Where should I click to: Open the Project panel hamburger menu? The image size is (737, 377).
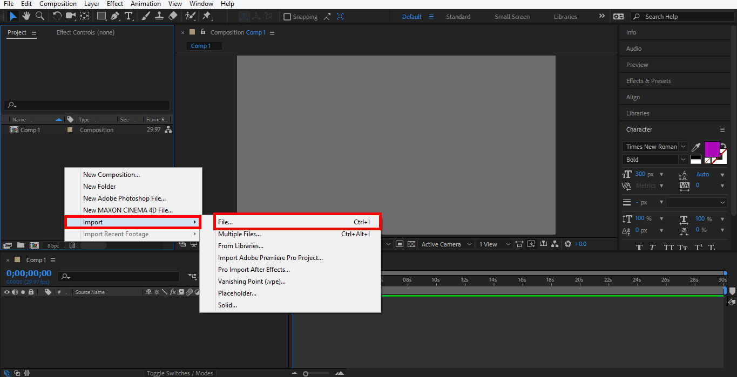point(34,32)
